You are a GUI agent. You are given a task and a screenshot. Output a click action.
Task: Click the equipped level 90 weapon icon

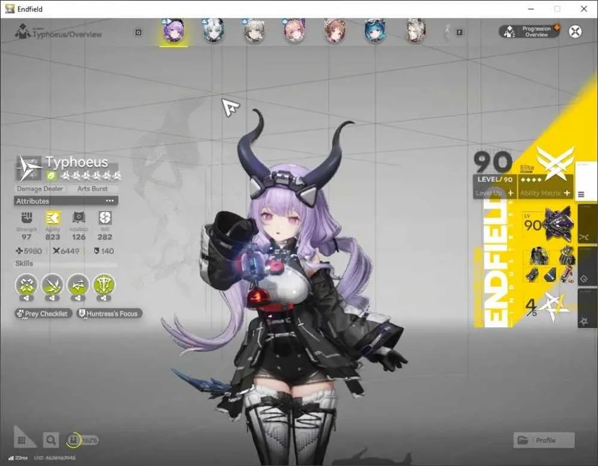549,225
